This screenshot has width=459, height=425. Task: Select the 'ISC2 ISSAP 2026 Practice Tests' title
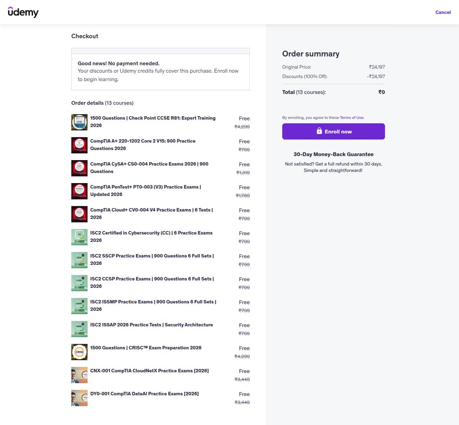tap(151, 324)
